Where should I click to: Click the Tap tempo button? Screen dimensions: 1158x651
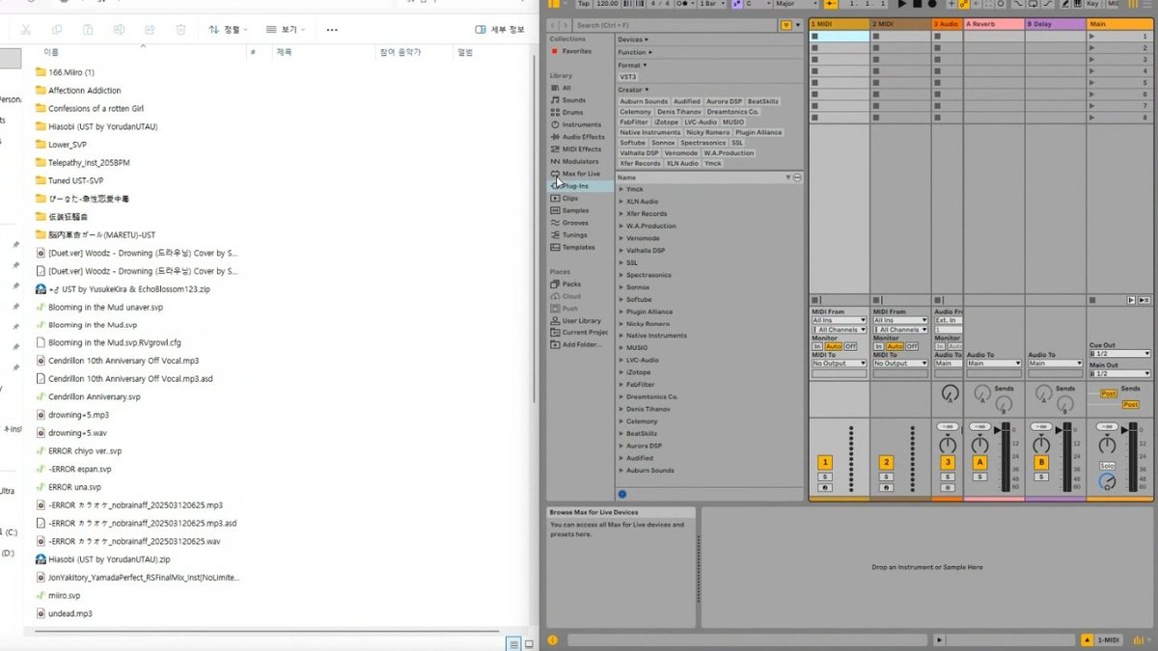click(x=584, y=4)
